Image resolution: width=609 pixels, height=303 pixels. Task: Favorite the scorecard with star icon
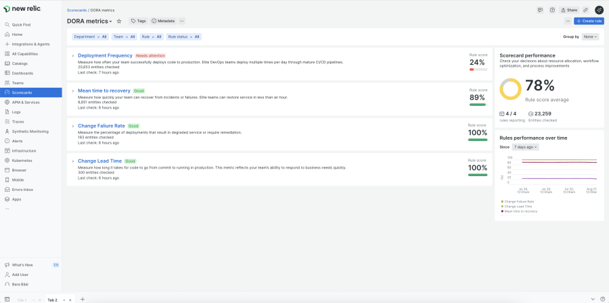(x=119, y=21)
